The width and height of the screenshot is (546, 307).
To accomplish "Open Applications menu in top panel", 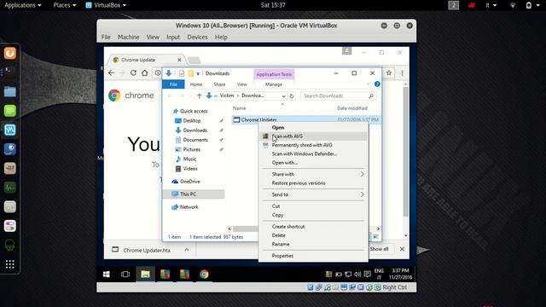I will pyautogui.click(x=23, y=5).
